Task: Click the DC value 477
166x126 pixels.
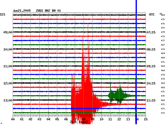Action: point(163,41)
